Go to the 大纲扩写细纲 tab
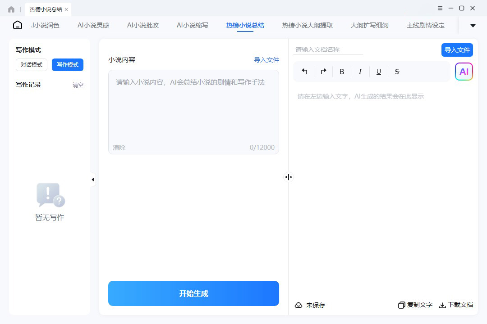Image resolution: width=487 pixels, height=324 pixels. click(x=369, y=25)
